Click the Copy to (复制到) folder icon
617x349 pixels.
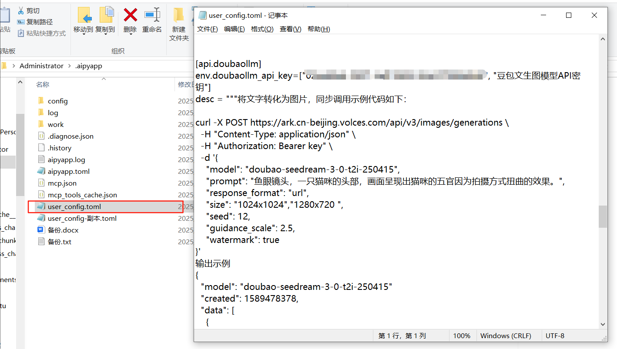coord(106,15)
